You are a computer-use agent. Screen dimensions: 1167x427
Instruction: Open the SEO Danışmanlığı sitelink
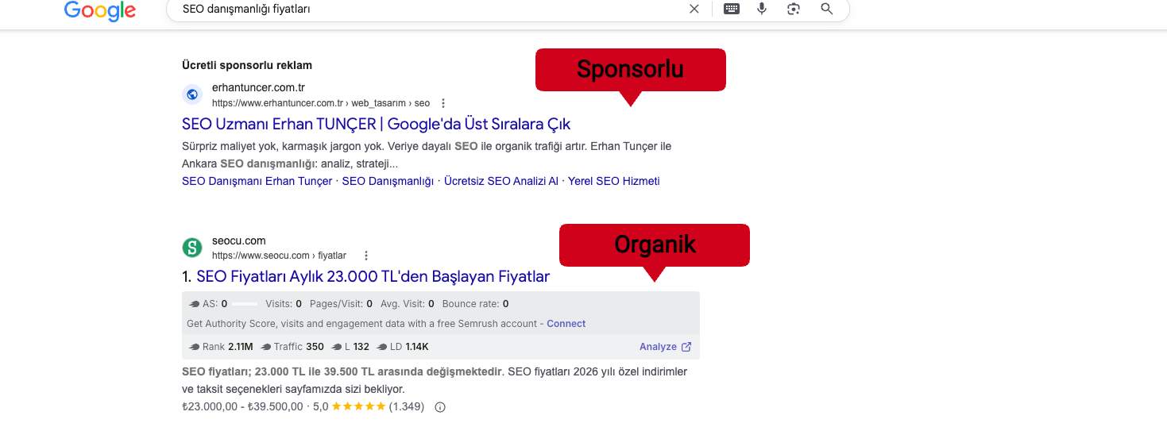coord(388,181)
